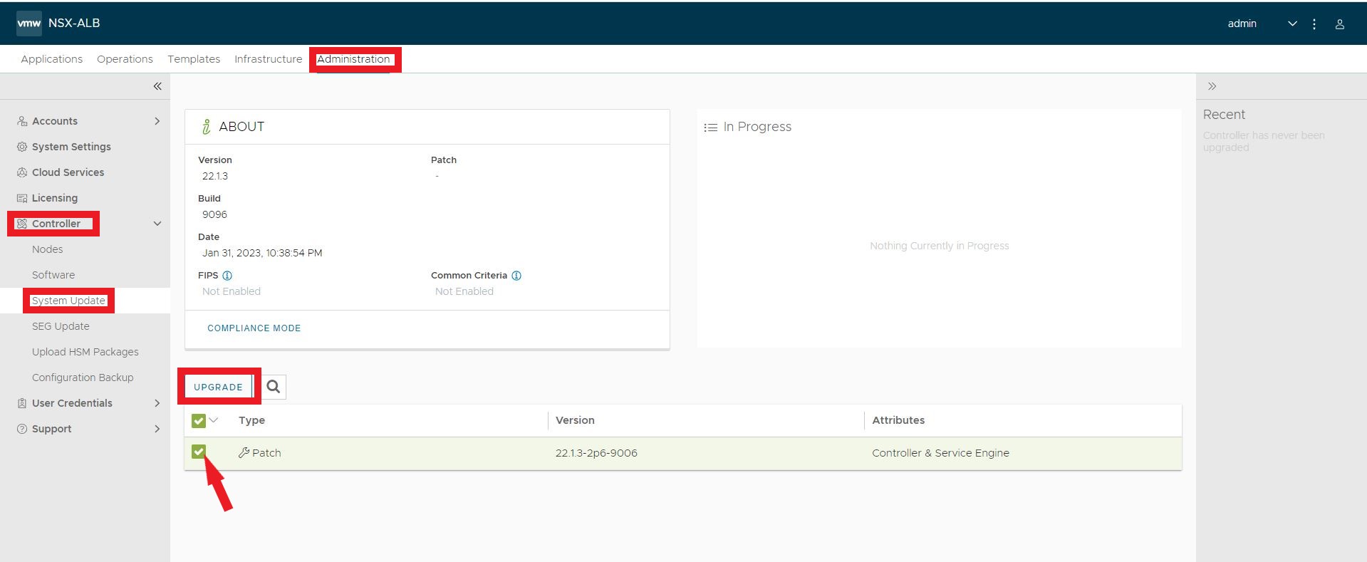This screenshot has height=562, width=1367.
Task: Click the Licensing sidebar icon
Action: pyautogui.click(x=22, y=198)
